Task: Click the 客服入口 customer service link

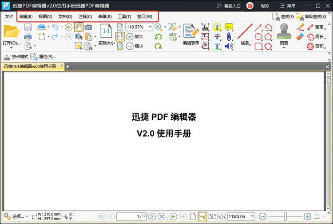Action: tap(228, 6)
